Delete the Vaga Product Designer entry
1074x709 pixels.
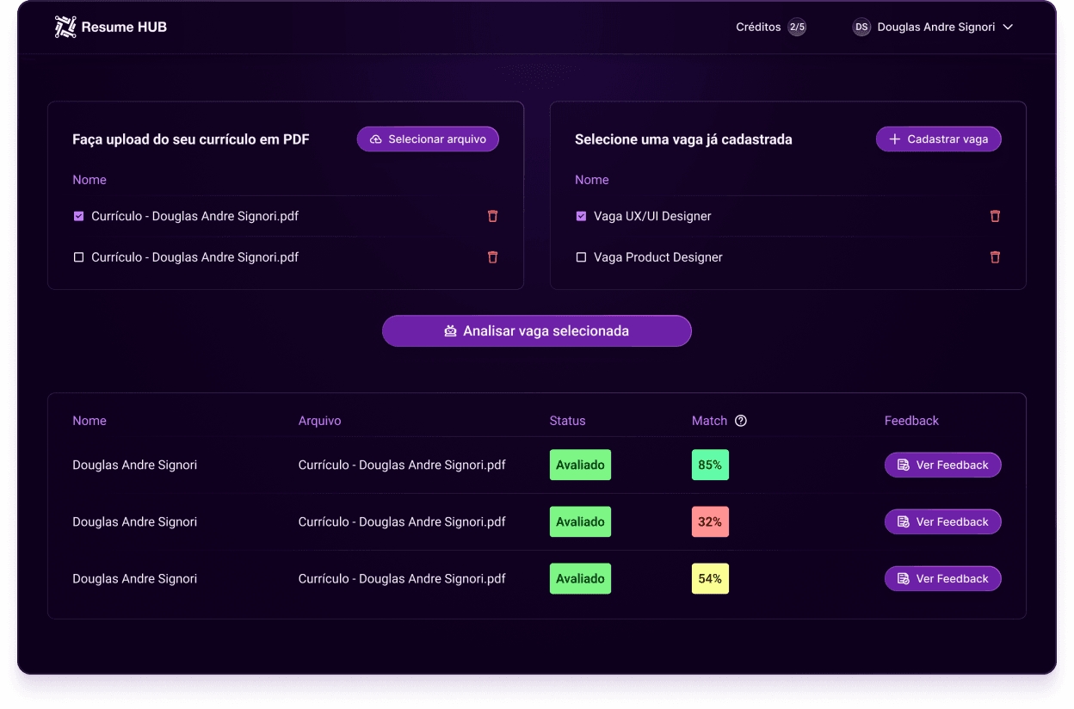pos(995,256)
